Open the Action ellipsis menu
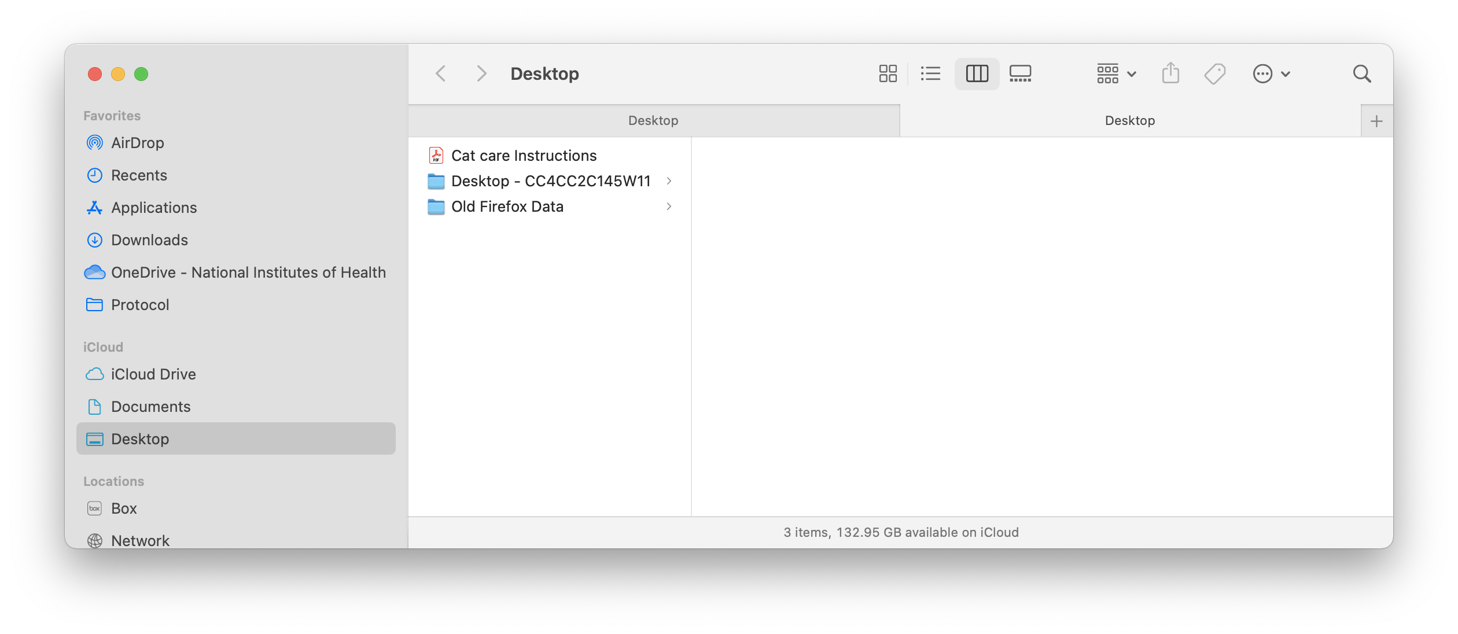 coord(1271,73)
